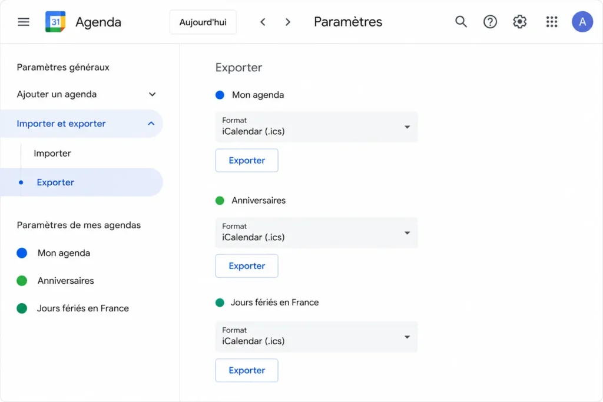Image resolution: width=603 pixels, height=402 pixels.
Task: Select the Exporter sub-item in sidebar
Action: (x=81, y=182)
